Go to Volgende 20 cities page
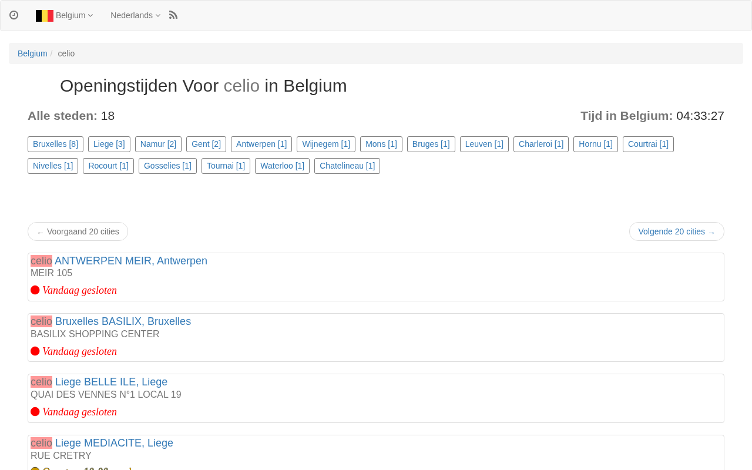 coord(677,231)
